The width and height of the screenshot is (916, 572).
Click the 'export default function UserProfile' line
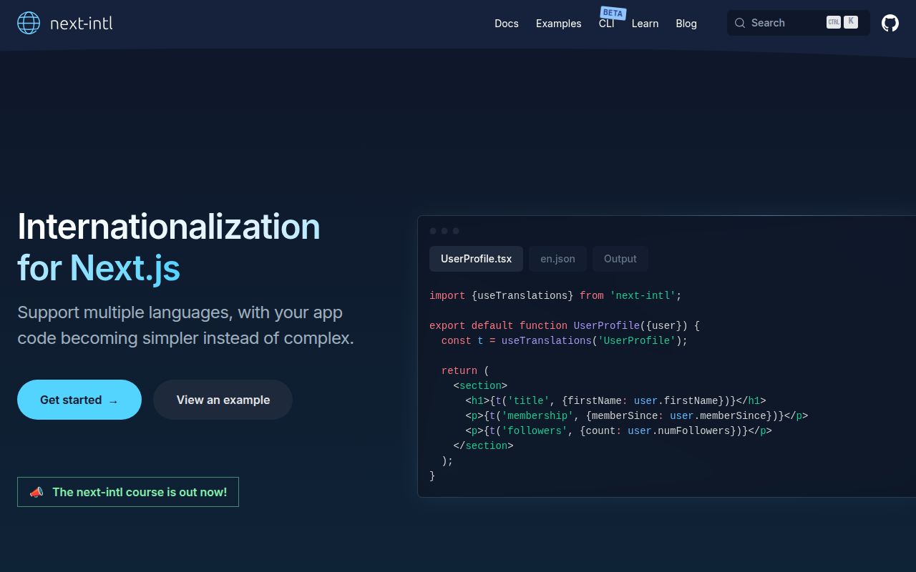click(565, 325)
